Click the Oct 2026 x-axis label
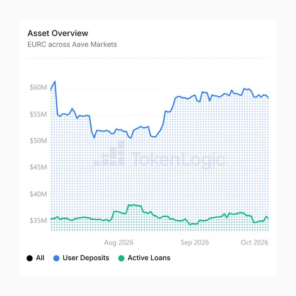 pyautogui.click(x=255, y=242)
